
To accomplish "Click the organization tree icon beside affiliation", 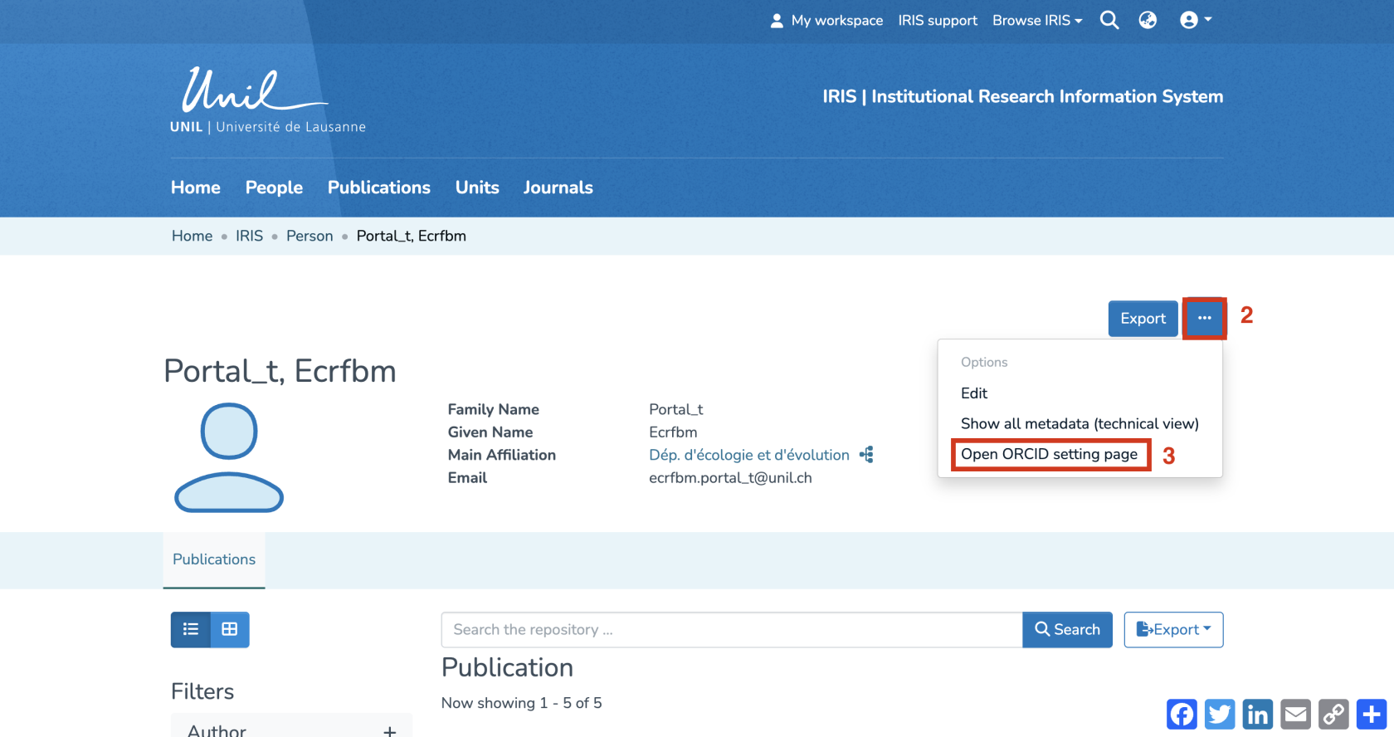I will (x=866, y=455).
